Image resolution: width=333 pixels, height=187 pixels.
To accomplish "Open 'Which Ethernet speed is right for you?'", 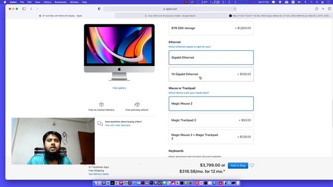I will point(189,47).
